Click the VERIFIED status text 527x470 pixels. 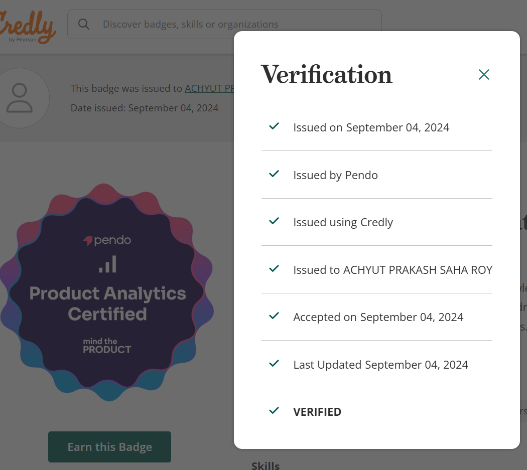(317, 412)
